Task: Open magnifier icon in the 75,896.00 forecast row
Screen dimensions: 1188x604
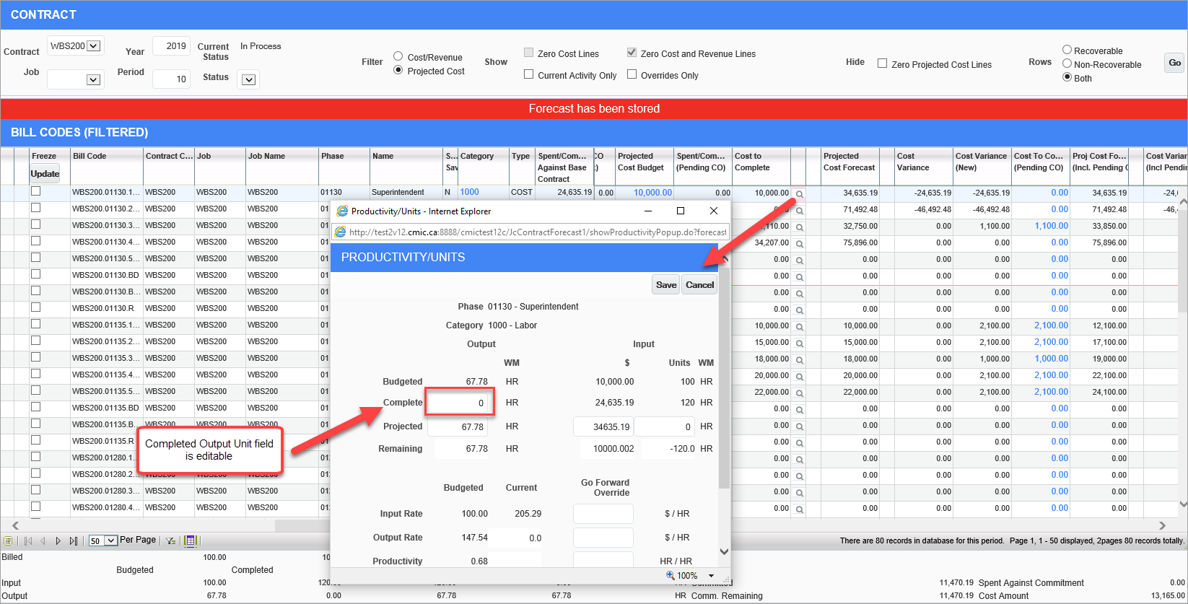Action: tap(799, 243)
